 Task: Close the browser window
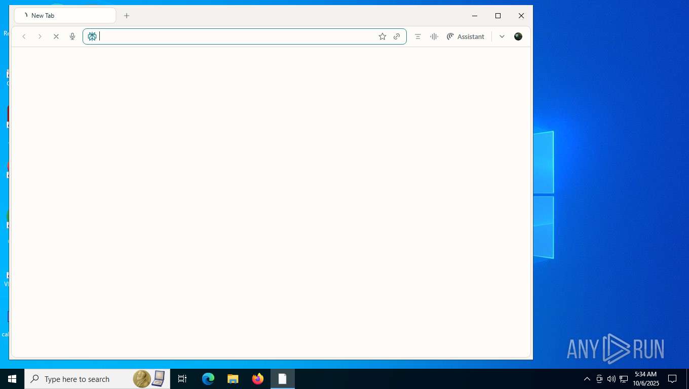click(521, 16)
